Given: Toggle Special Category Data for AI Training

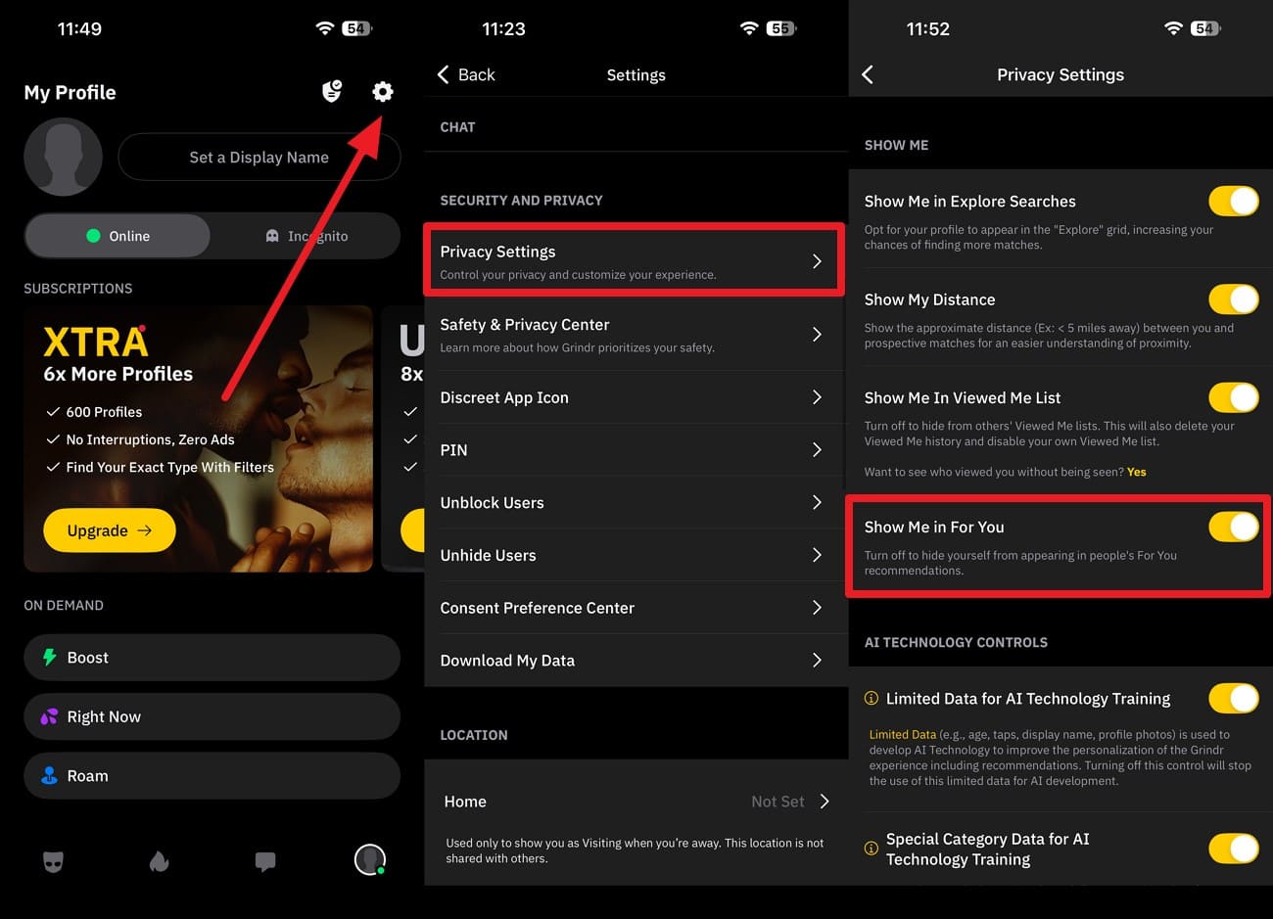Looking at the screenshot, I should coord(1234,849).
